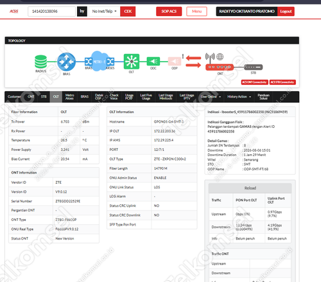
Task: Click the ONU Admin Status ENABLE value
Action: [x=160, y=178]
